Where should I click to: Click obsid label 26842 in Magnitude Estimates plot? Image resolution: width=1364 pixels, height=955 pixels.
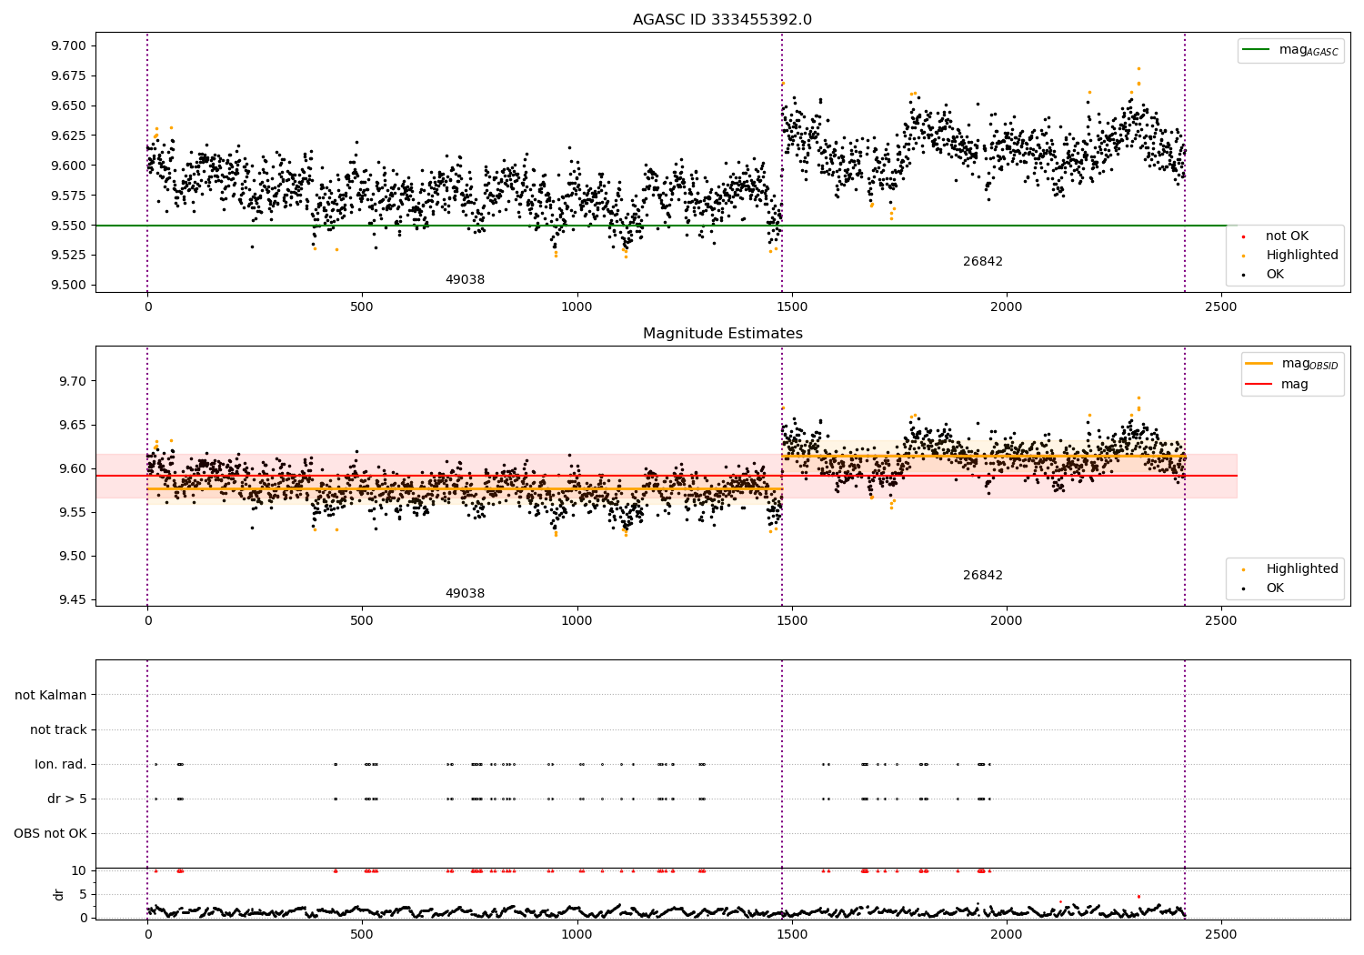click(983, 576)
